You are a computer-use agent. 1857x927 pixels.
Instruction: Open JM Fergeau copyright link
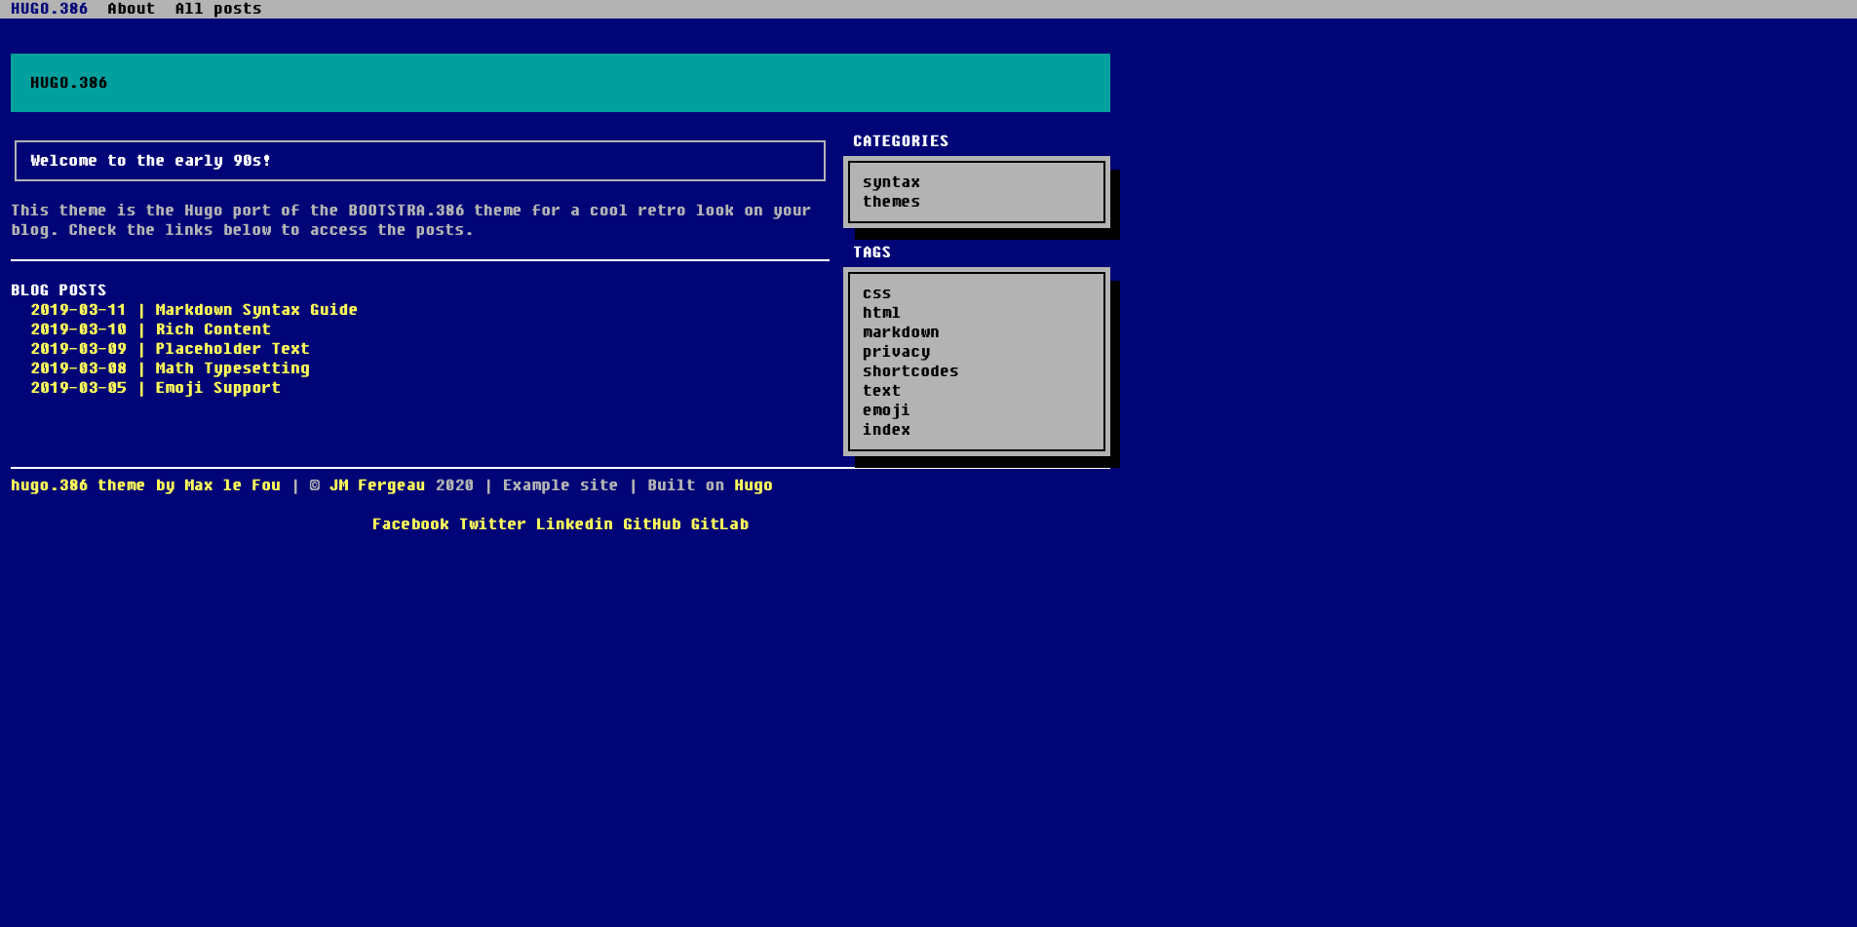coord(377,485)
